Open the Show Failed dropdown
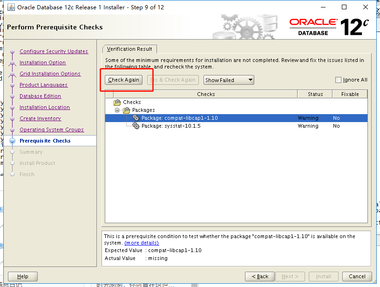 (229, 80)
